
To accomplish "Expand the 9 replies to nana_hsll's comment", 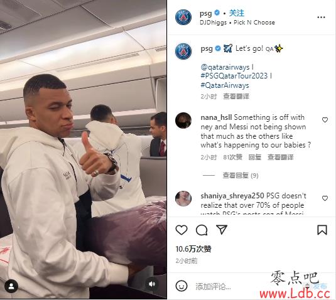I will pyautogui.click(x=240, y=176).
